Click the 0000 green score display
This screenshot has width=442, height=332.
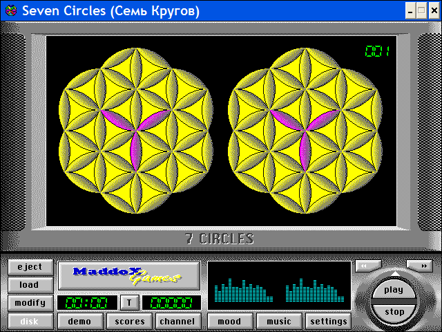tap(171, 303)
